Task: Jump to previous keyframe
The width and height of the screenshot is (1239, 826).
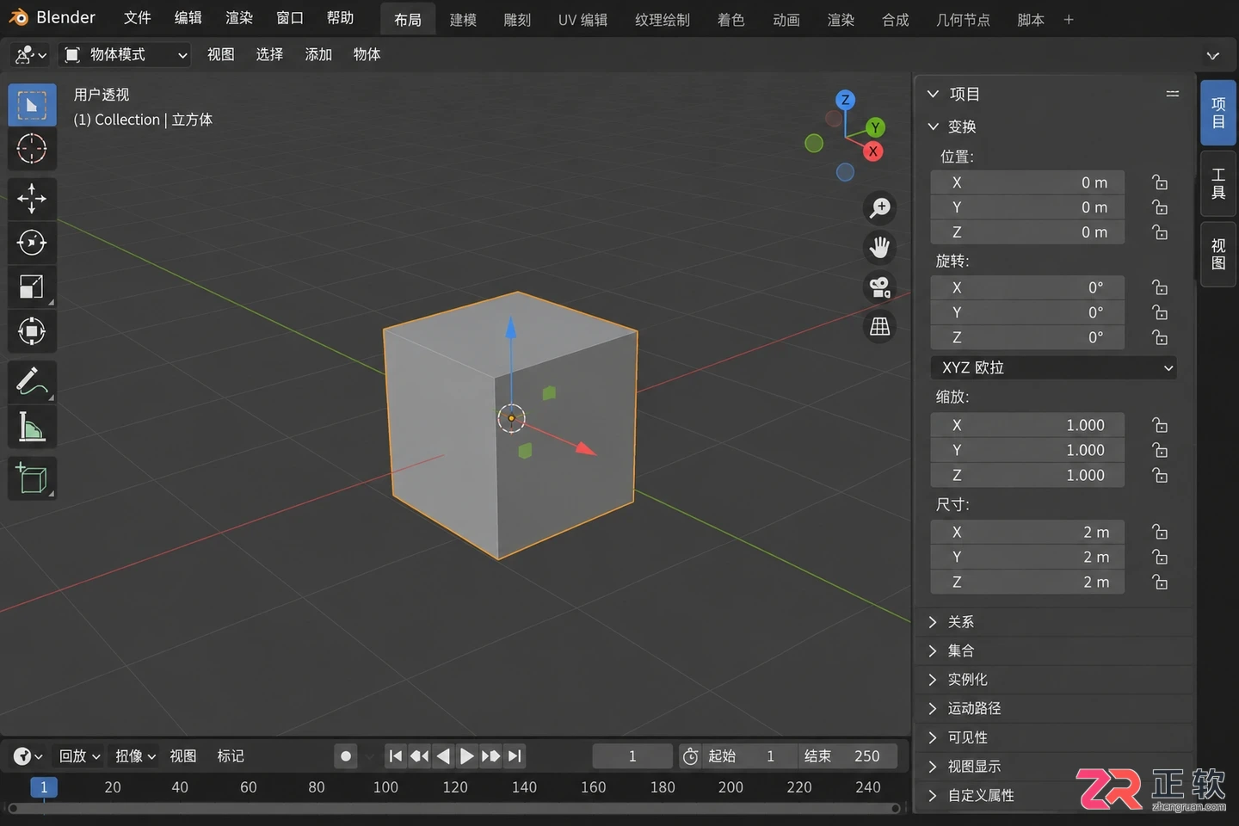Action: 419,756
